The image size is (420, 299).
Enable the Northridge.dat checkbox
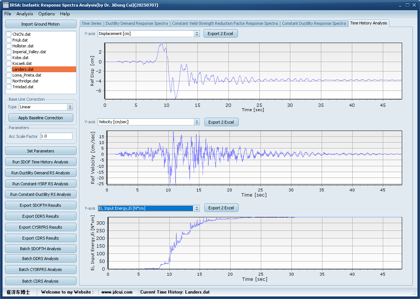pyautogui.click(x=9, y=81)
